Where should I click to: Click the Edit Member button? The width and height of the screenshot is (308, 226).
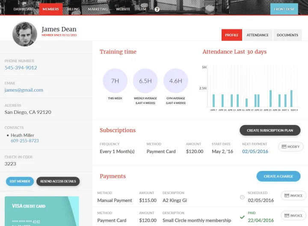click(20, 181)
